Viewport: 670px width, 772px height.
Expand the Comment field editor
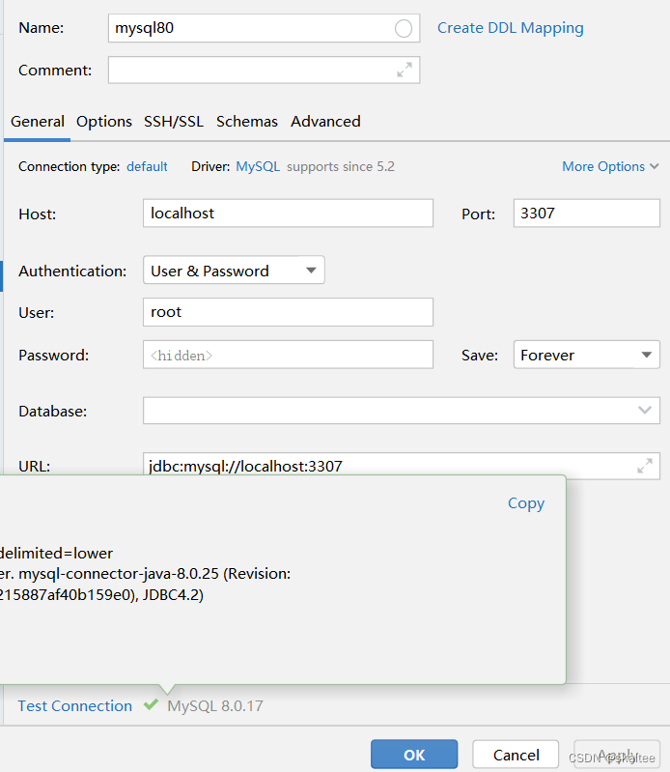(405, 70)
